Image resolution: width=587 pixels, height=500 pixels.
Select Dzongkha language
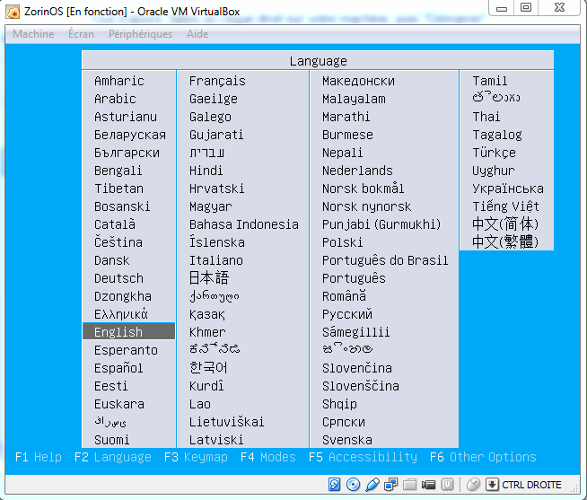tap(122, 296)
